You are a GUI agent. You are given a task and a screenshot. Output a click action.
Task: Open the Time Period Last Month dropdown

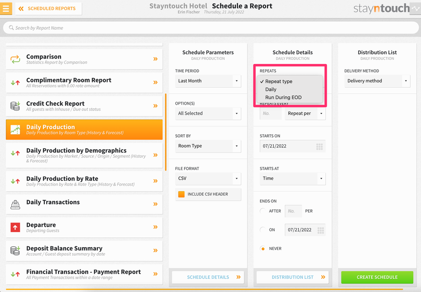pos(208,81)
